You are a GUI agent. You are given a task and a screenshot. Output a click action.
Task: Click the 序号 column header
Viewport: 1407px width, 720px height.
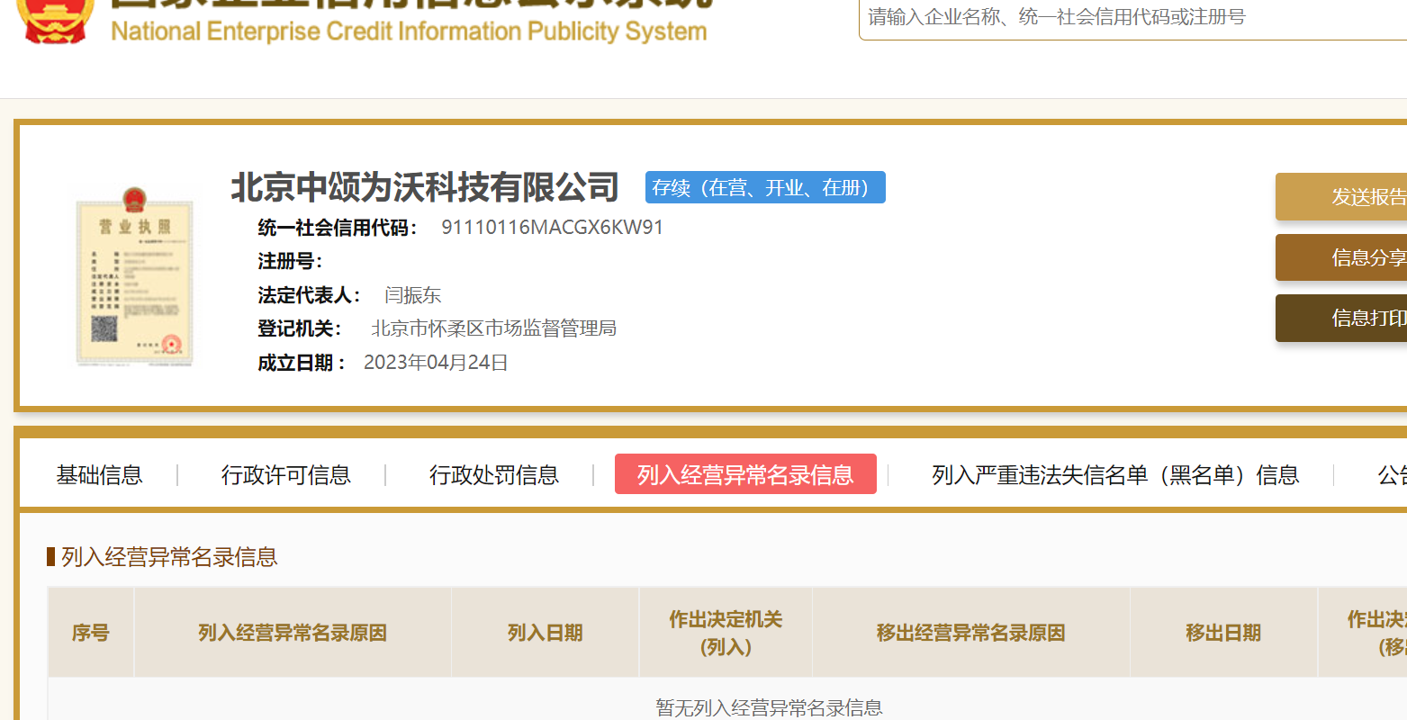[x=91, y=633]
